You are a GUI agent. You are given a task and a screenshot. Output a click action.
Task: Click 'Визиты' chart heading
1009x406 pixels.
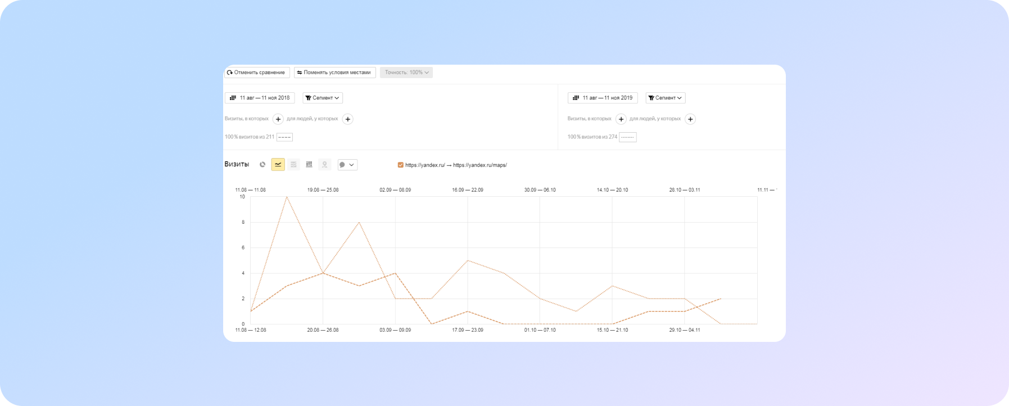237,164
